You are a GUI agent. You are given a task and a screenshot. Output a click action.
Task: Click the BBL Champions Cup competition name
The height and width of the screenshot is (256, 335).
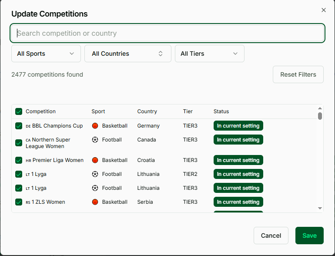(57, 126)
